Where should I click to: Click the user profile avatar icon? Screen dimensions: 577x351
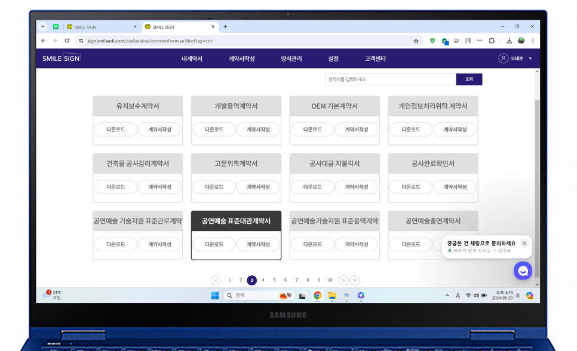coord(503,58)
